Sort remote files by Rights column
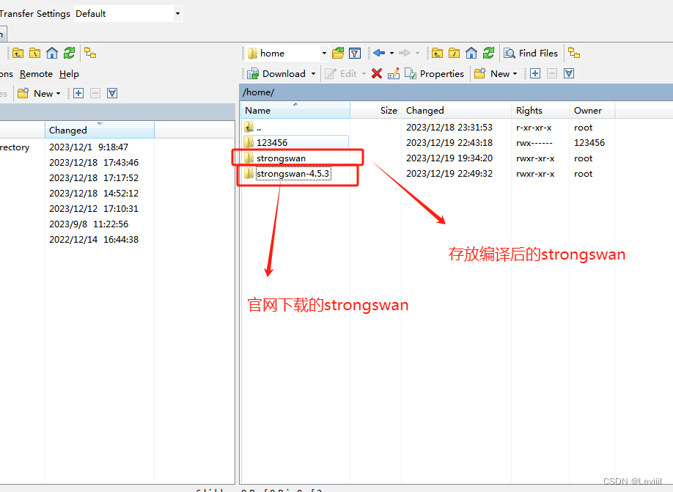673x492 pixels. [540, 110]
